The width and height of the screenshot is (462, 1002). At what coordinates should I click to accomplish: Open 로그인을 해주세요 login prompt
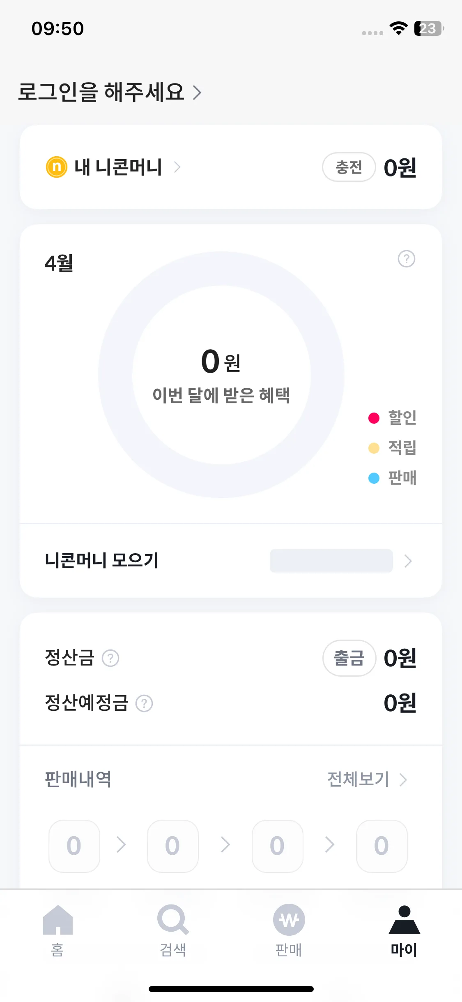coord(110,92)
